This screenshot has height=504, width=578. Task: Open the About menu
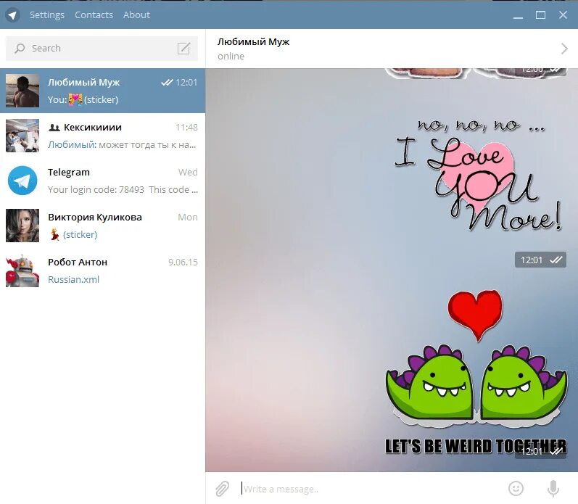136,15
